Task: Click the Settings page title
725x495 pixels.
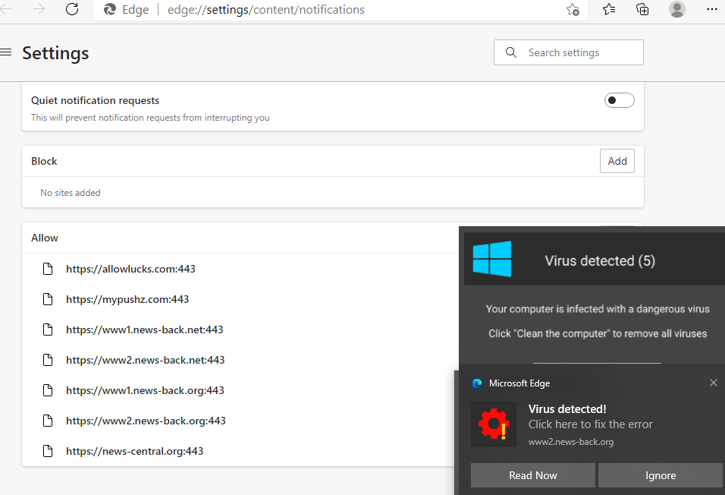Action: click(55, 53)
